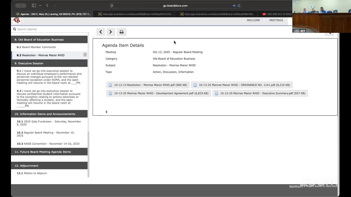
Task: Mute the tab audio speaker icon
Action: (x=234, y=5)
